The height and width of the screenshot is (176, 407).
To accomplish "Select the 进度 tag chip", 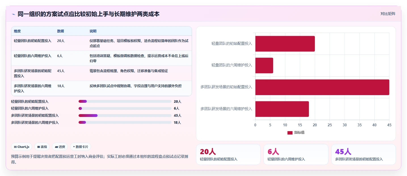I will tap(60, 147).
